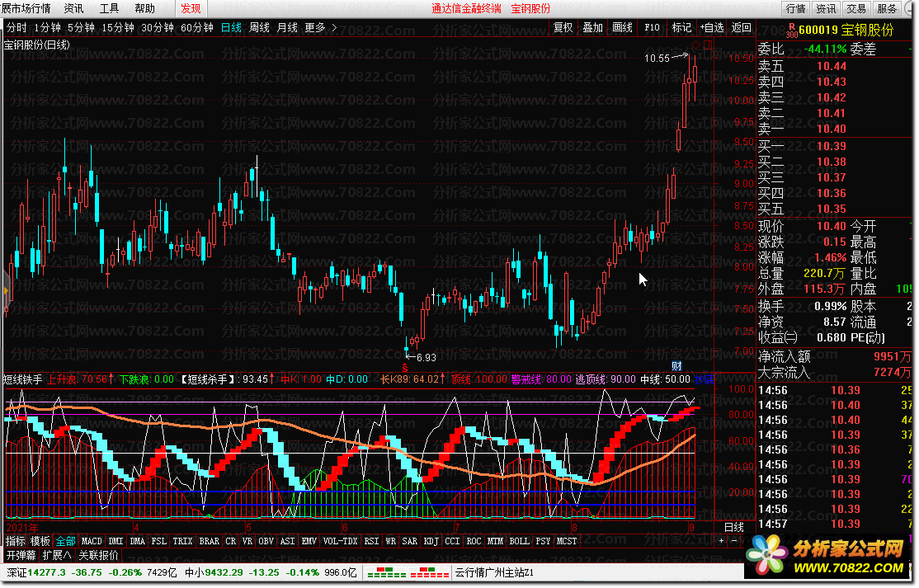Click the plus zoom icon on the indicator bar
Image resolution: width=919 pixels, height=588 pixels.
coord(722,541)
